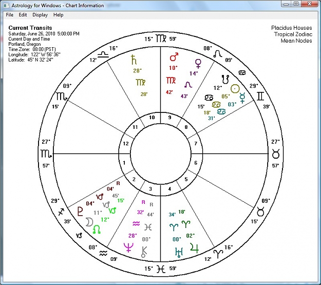321x285 pixels.
Task: Click the magenta Neptune trident glyph
Action: [x=128, y=247]
